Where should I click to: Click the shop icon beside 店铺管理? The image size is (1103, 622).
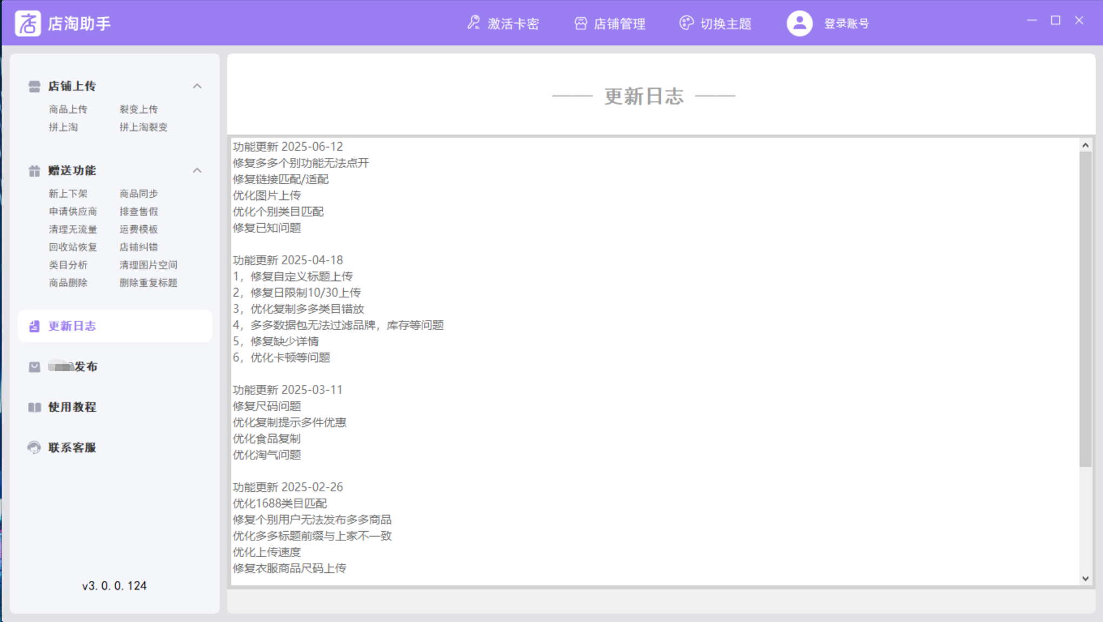(x=581, y=23)
